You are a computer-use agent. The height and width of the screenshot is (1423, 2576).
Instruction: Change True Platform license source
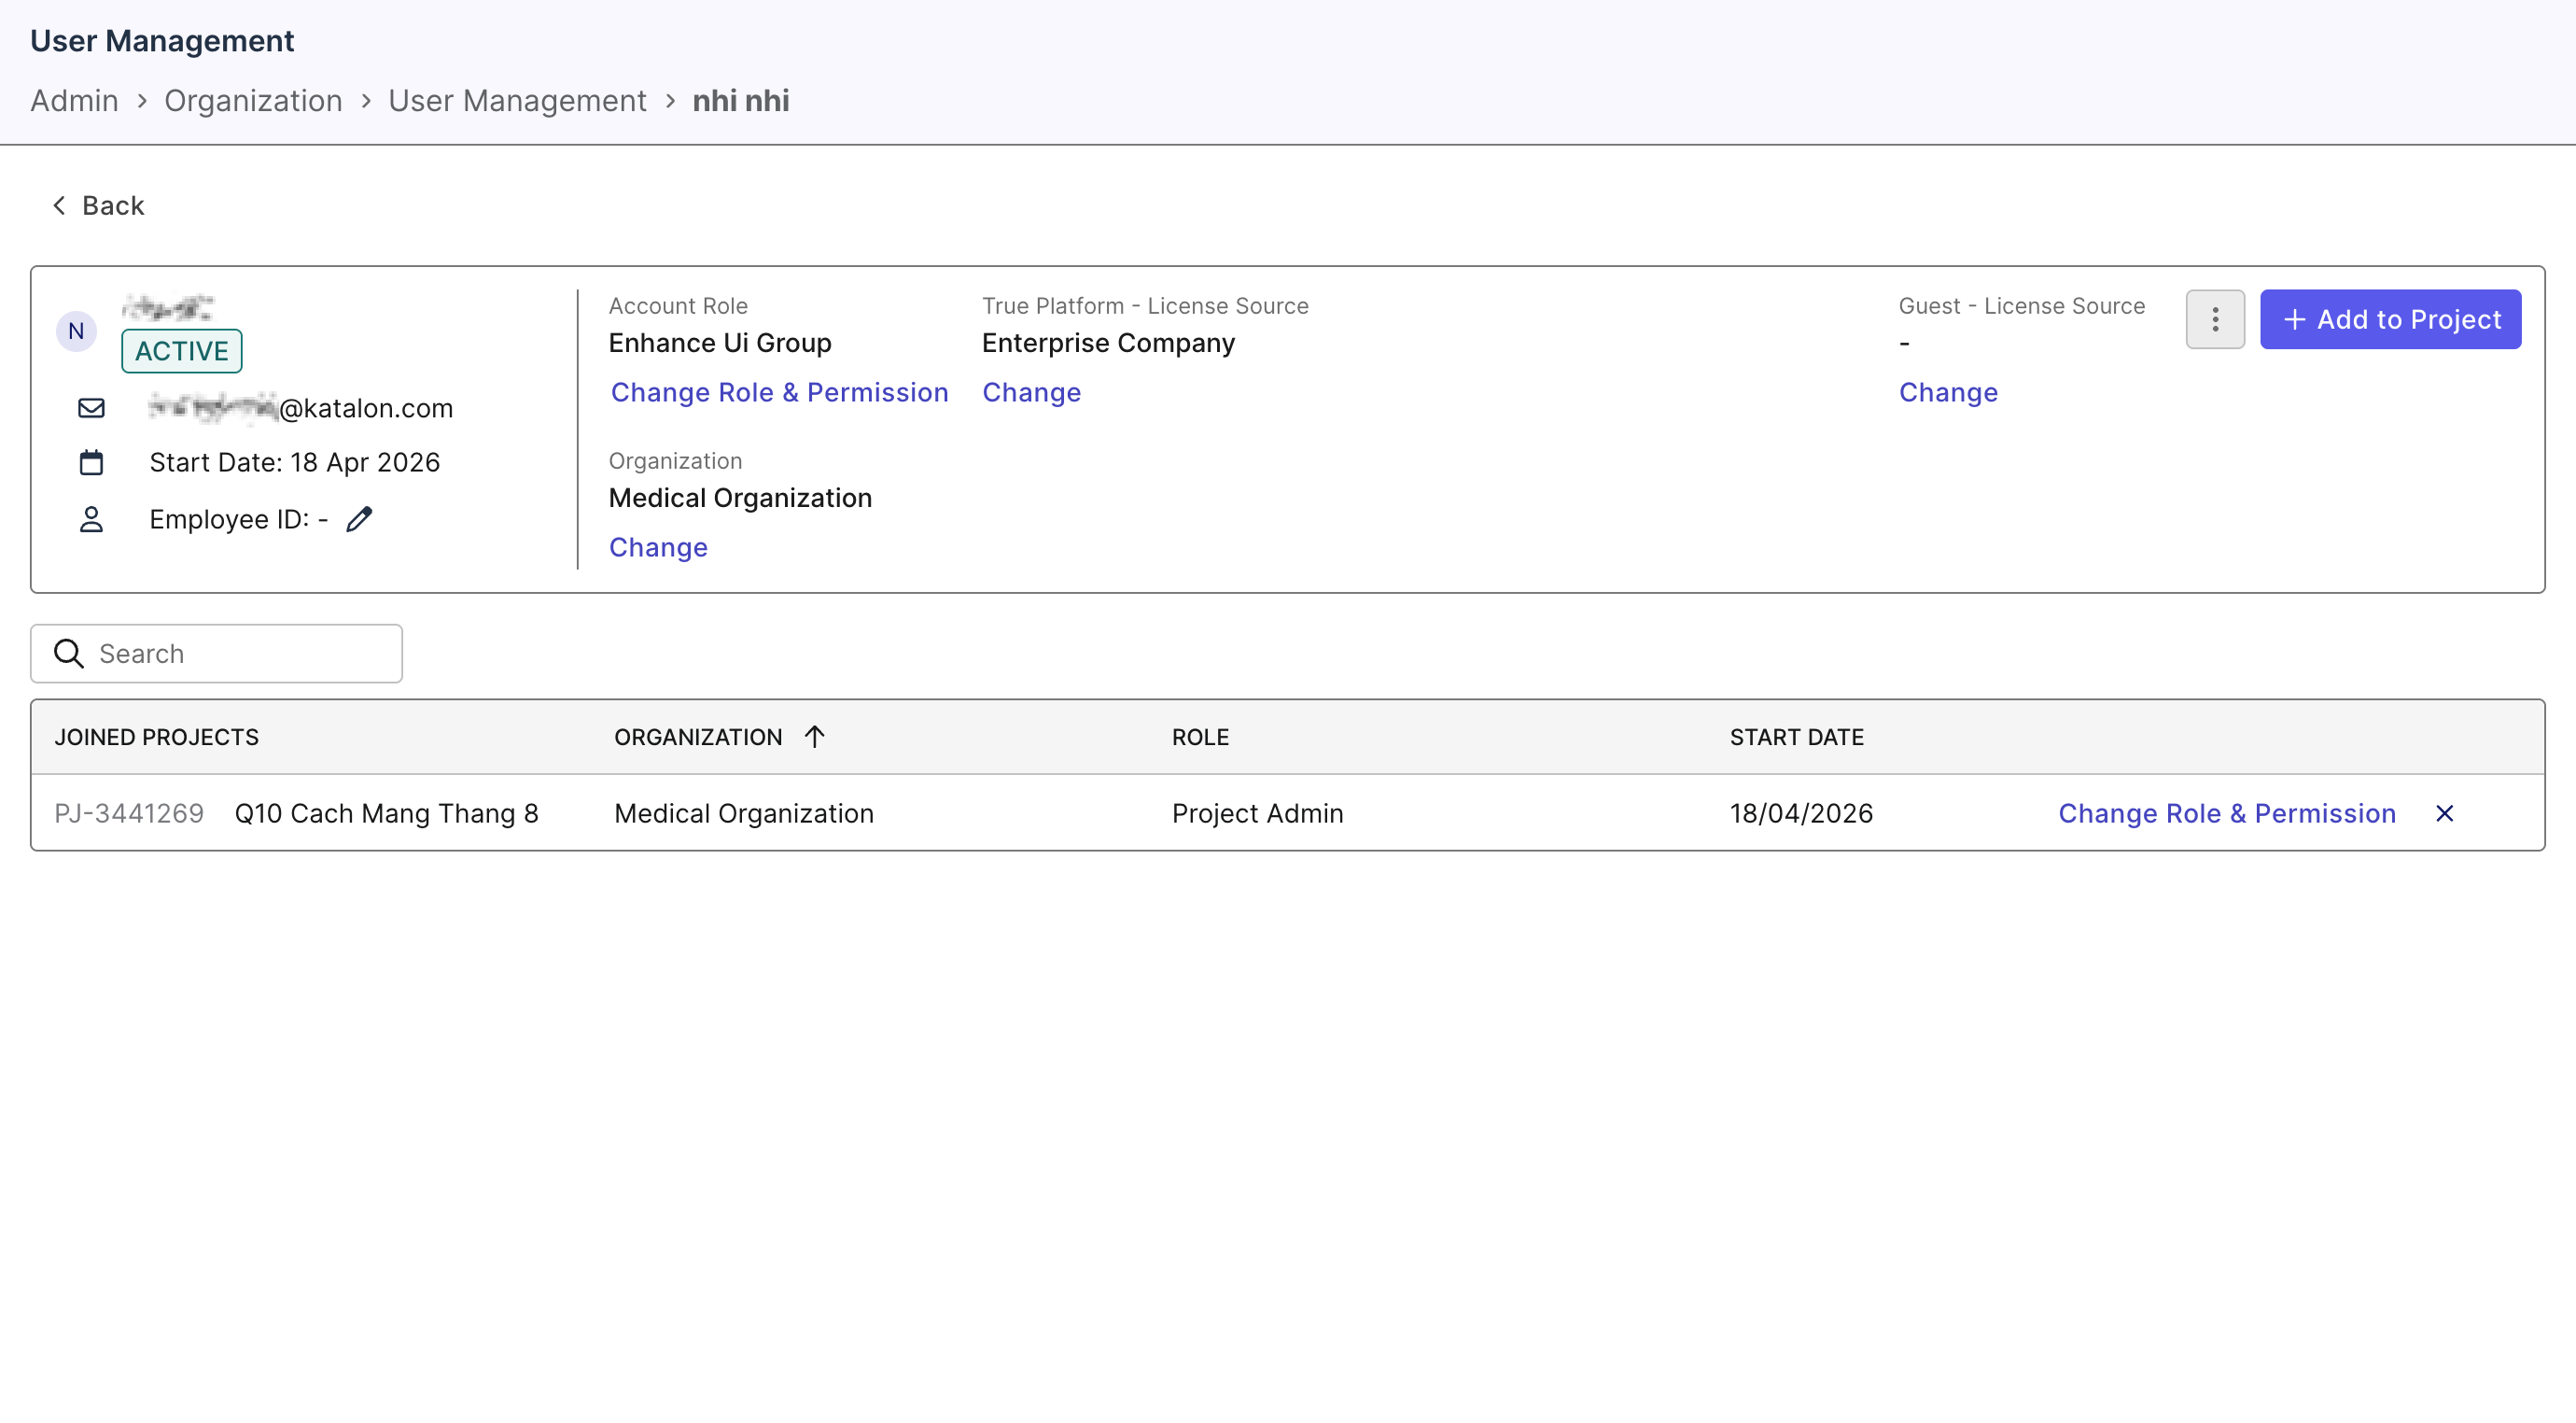(x=1031, y=392)
